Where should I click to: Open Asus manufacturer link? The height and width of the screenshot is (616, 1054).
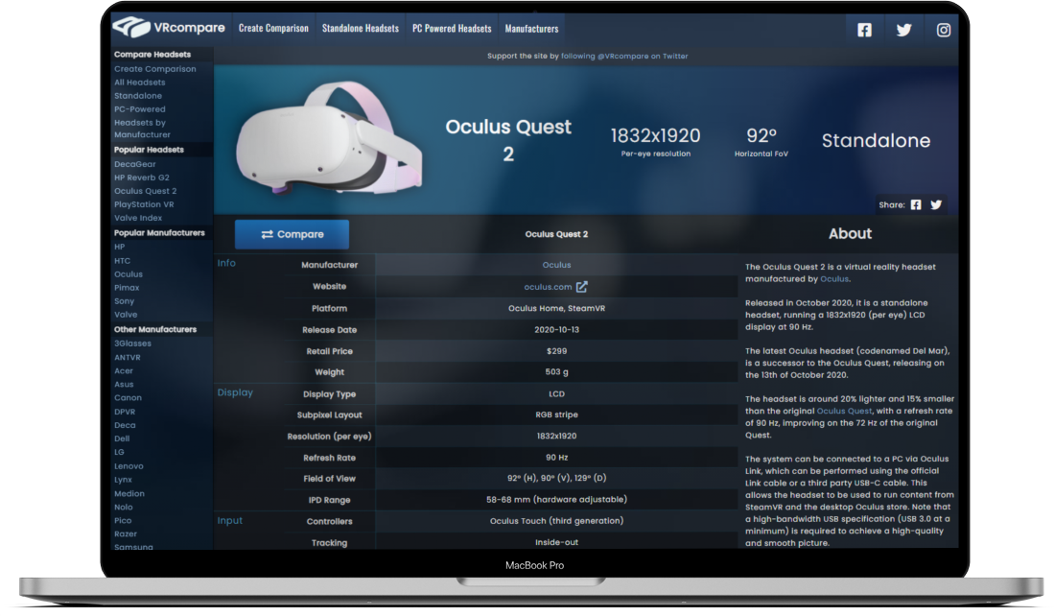[124, 385]
